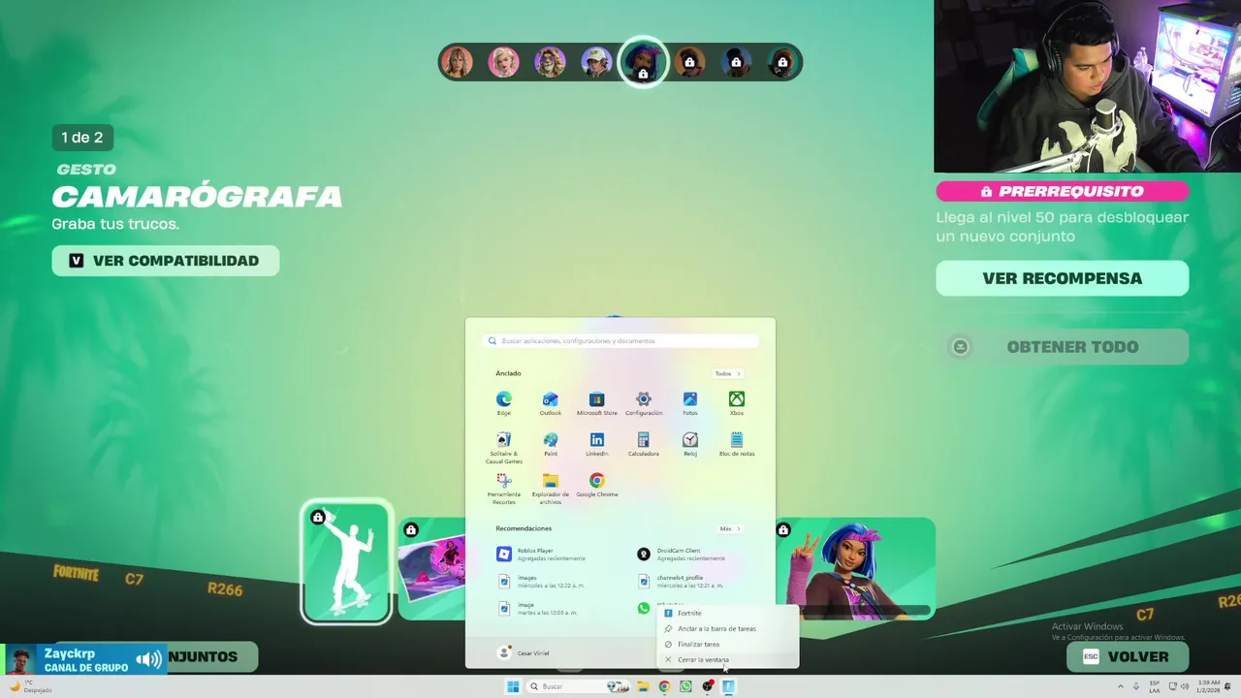Expand Todos pinned apps list
This screenshot has width=1241, height=698.
(727, 373)
